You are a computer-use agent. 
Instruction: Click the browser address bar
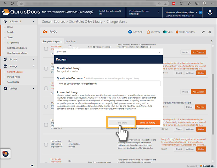pyautogui.click(x=89, y=3)
